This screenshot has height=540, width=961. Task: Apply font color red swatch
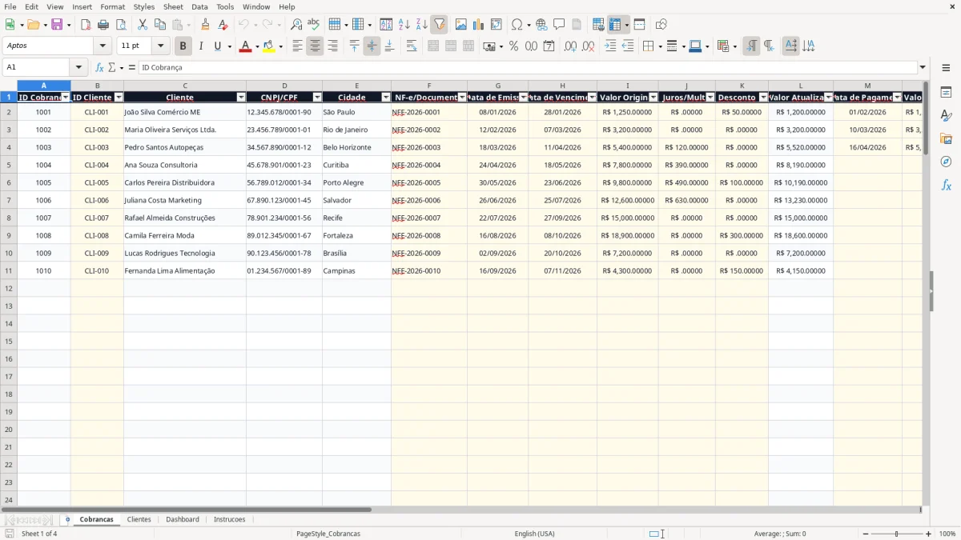[245, 46]
